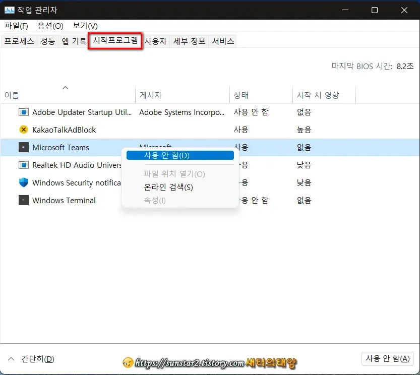
Task: Switch to the 프로세스 tab
Action: pyautogui.click(x=19, y=41)
